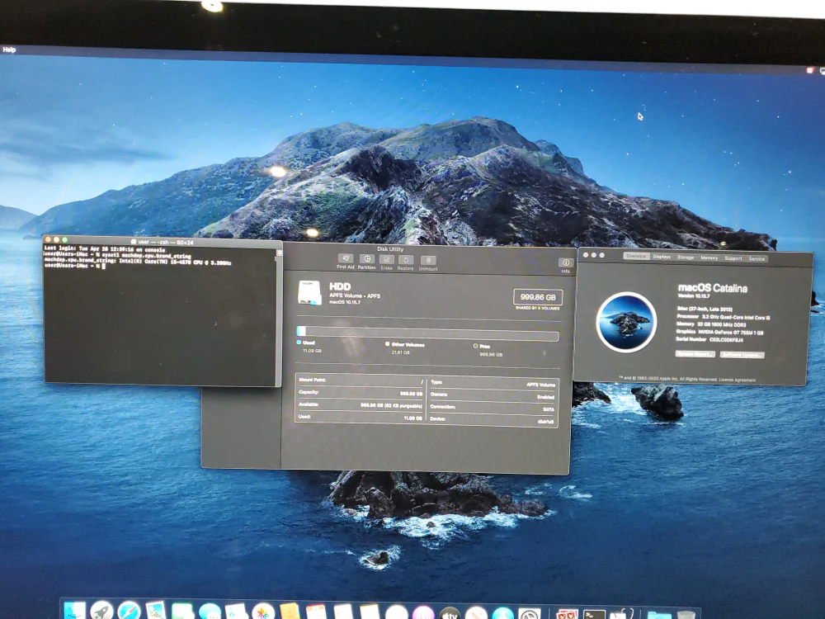The height and width of the screenshot is (619, 825).
Task: Open Notes from the Dock
Action: click(x=370, y=612)
